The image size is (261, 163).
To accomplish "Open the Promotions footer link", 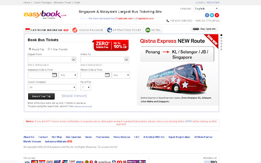I will [102, 137].
